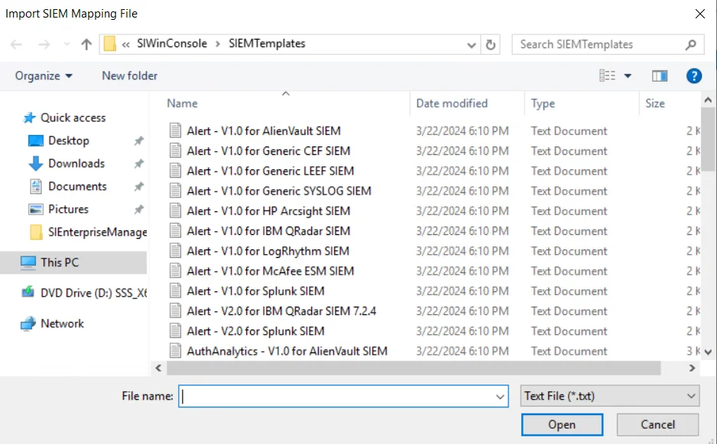Open the Organize menu
The width and height of the screenshot is (717, 444).
(x=44, y=76)
